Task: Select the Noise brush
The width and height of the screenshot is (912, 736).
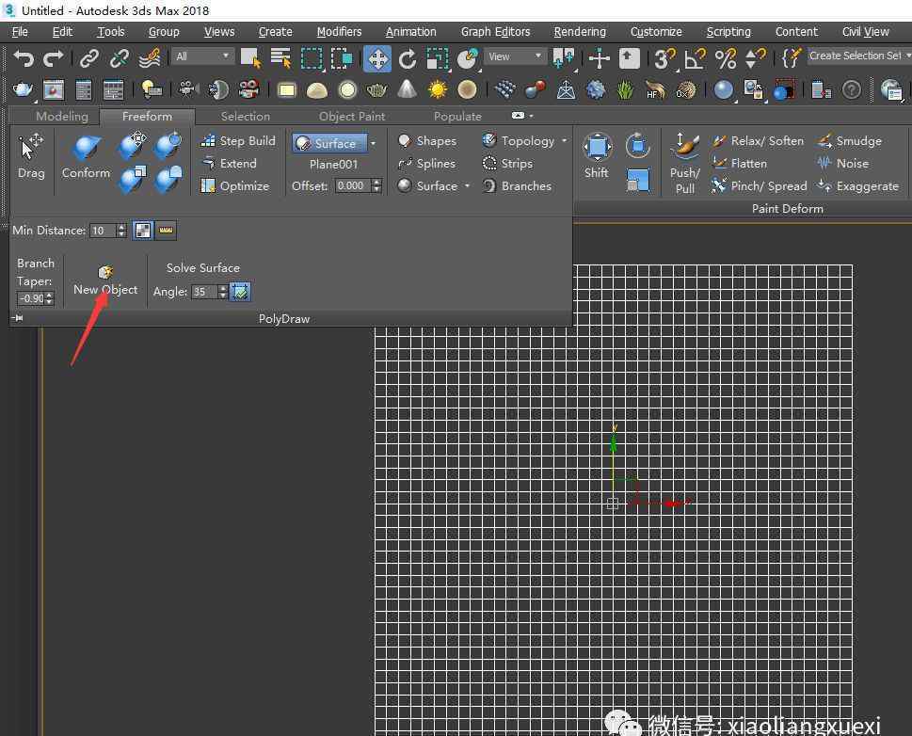Action: pyautogui.click(x=843, y=164)
